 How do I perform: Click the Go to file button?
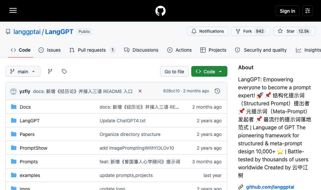click(174, 71)
